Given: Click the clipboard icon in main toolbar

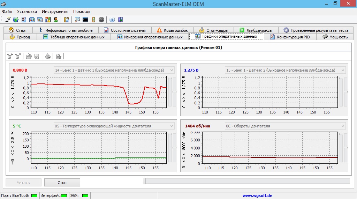Looking at the screenshot, I should pos(67,20).
